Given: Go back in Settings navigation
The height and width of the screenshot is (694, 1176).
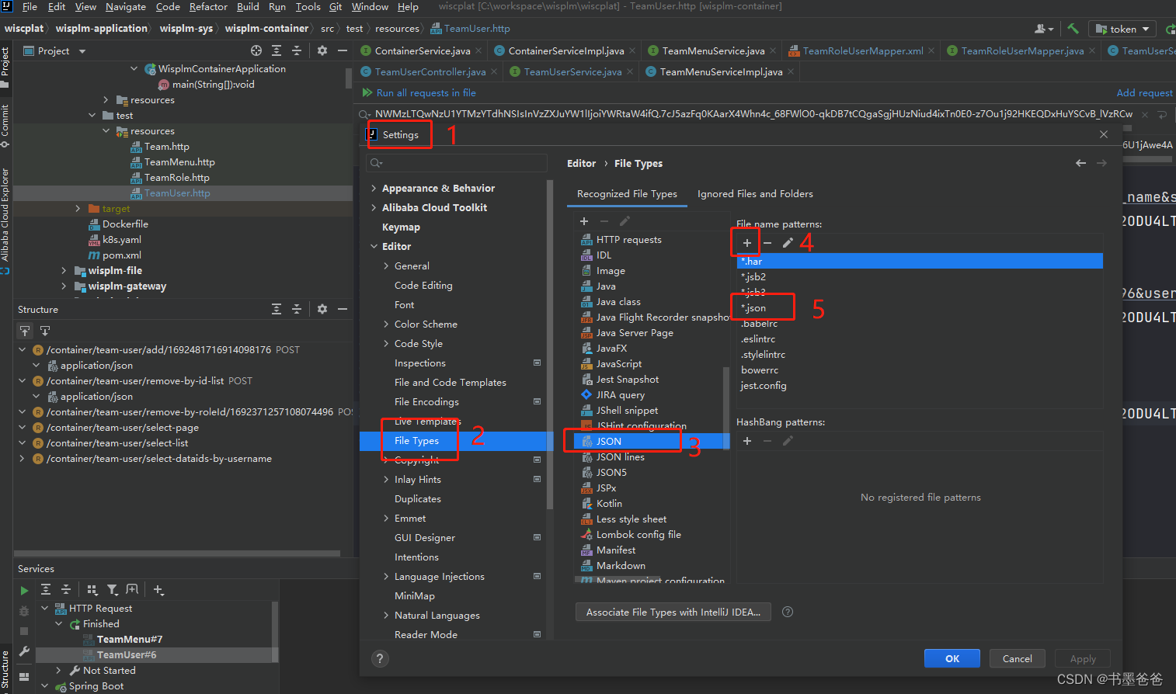Looking at the screenshot, I should (x=1080, y=163).
